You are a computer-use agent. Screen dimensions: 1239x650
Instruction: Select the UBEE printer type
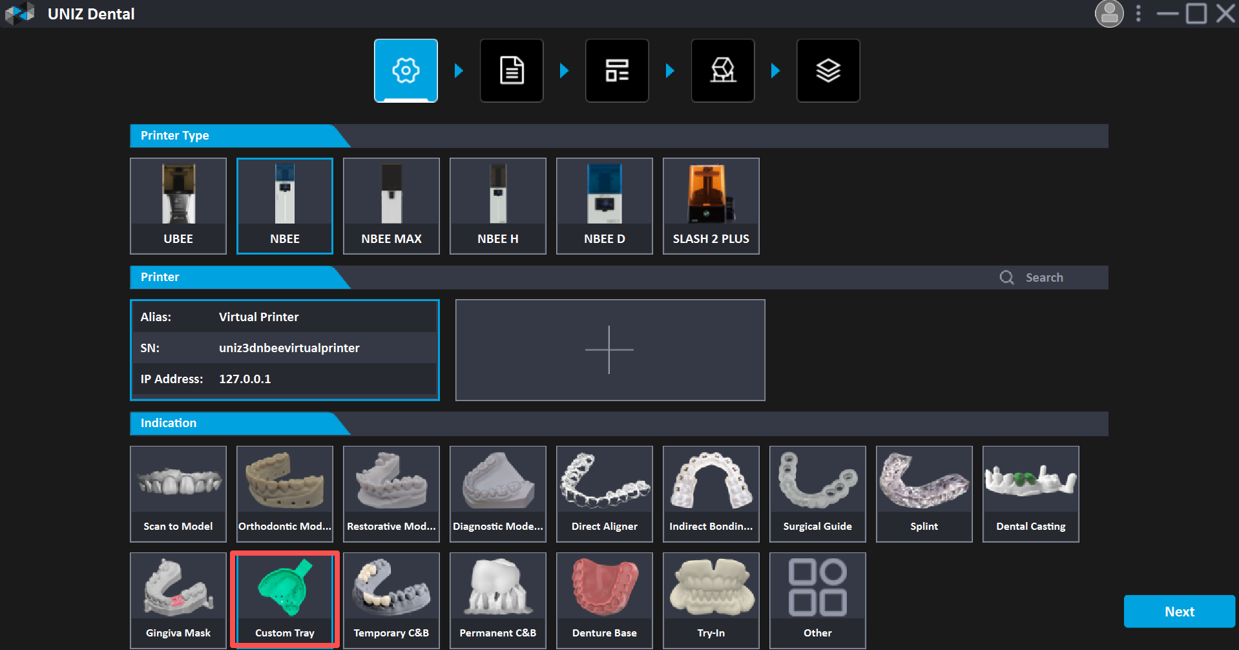click(178, 206)
